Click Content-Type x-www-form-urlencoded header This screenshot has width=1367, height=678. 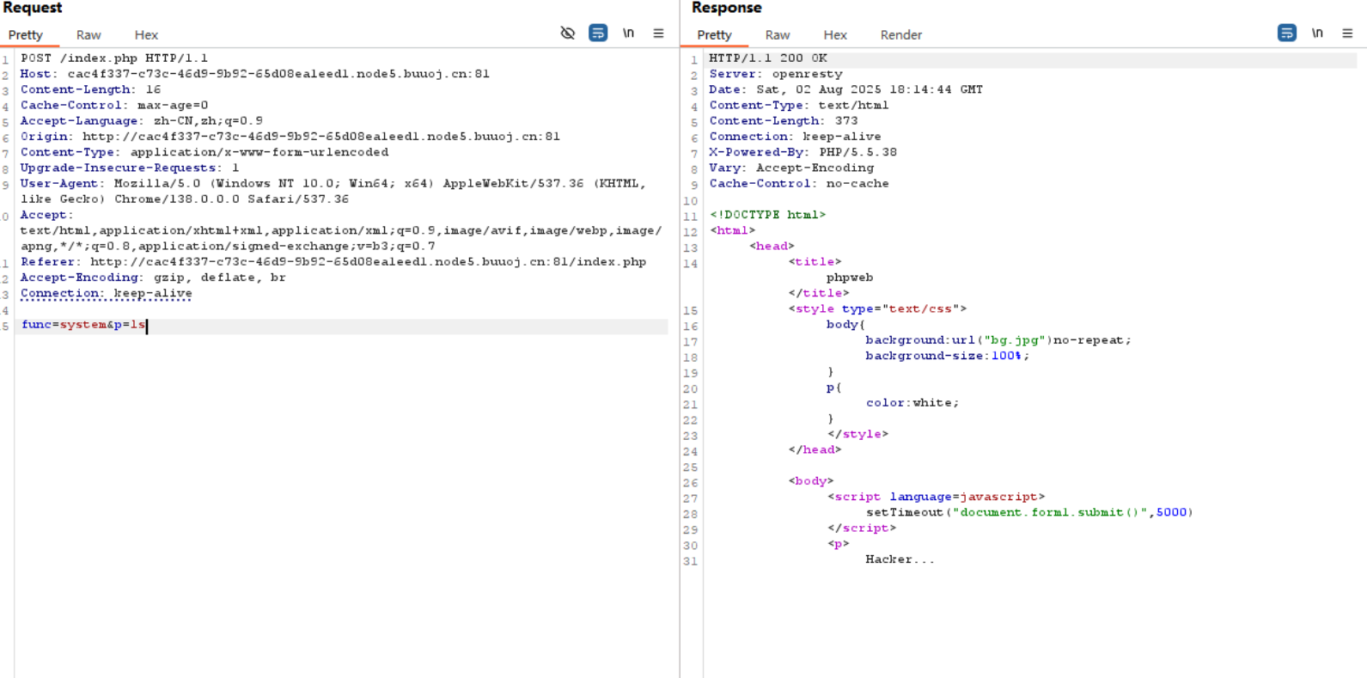point(204,152)
